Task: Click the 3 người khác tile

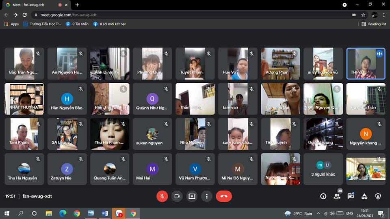Action: [x=323, y=169]
